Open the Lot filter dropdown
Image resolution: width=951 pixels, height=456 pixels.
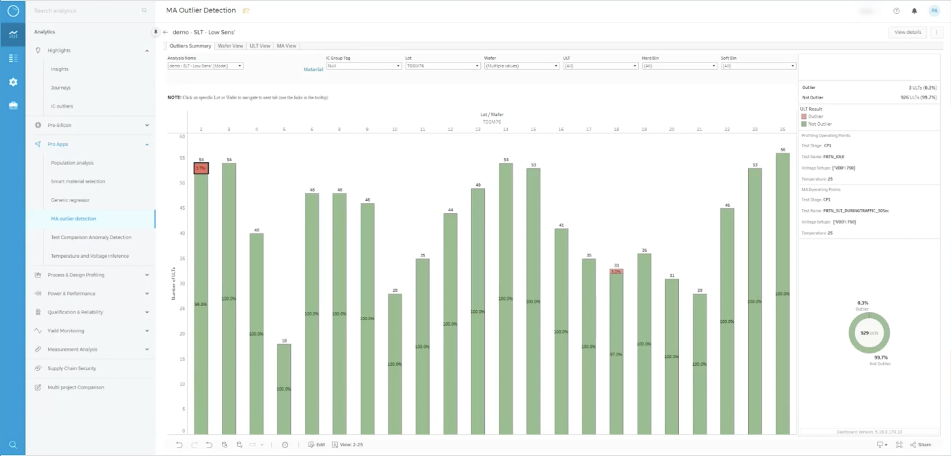coord(443,66)
